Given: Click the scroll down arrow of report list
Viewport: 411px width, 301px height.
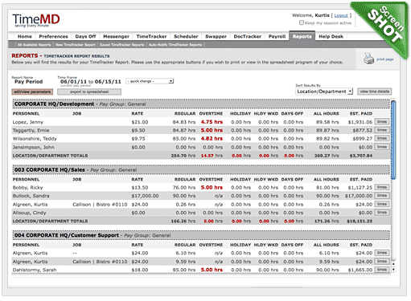Looking at the screenshot, I should (393, 270).
